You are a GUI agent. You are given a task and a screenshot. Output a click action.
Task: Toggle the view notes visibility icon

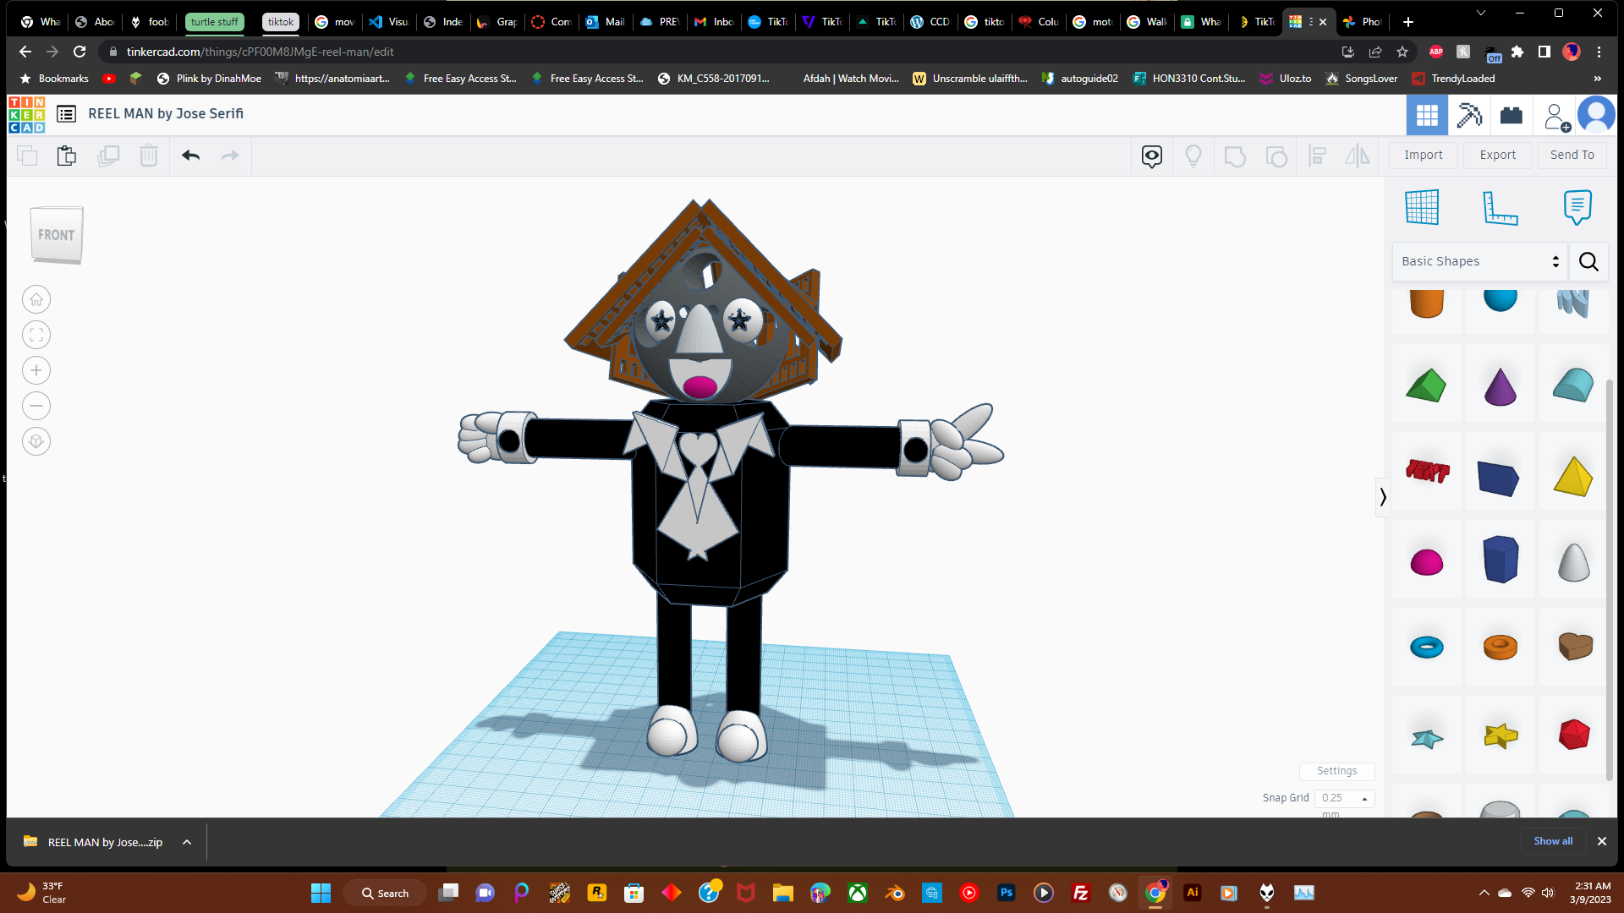click(1151, 156)
